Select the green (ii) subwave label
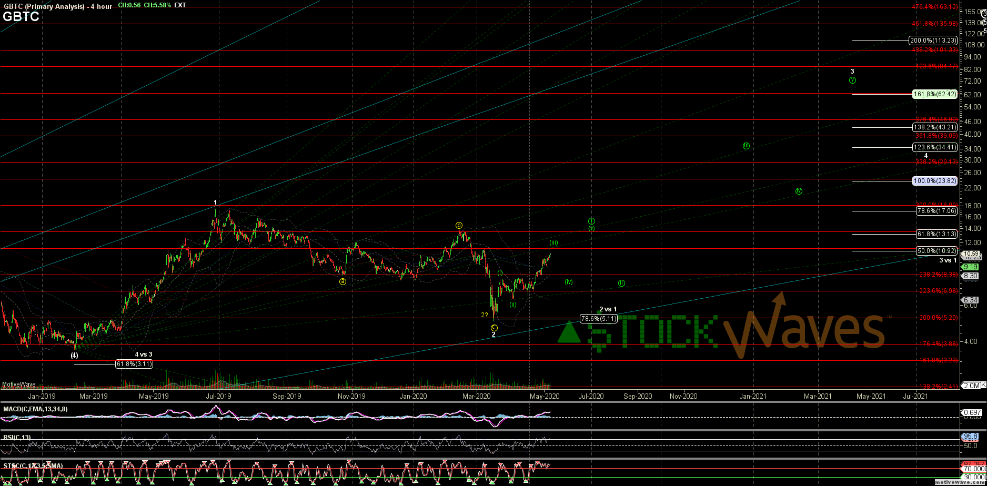 513,305
